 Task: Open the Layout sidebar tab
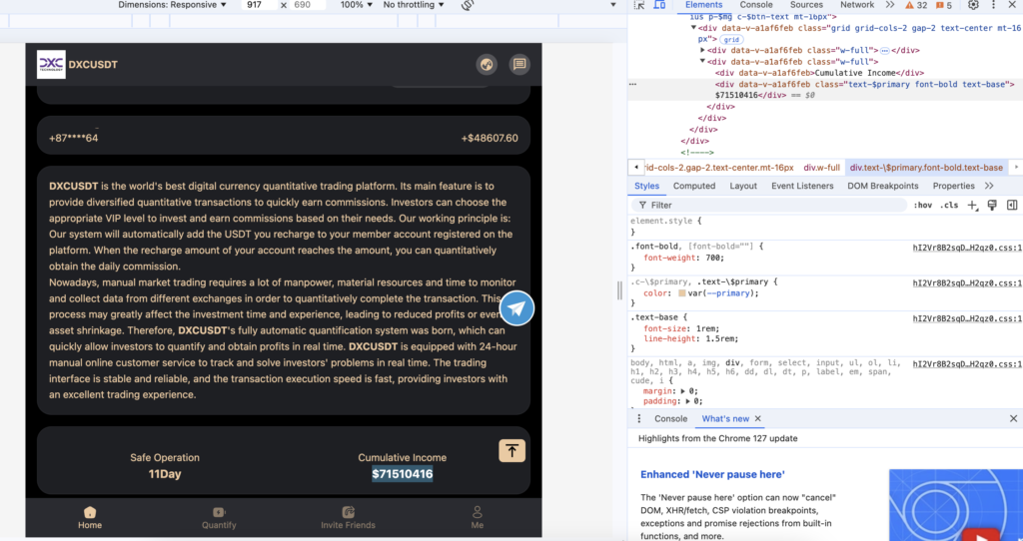coord(743,186)
